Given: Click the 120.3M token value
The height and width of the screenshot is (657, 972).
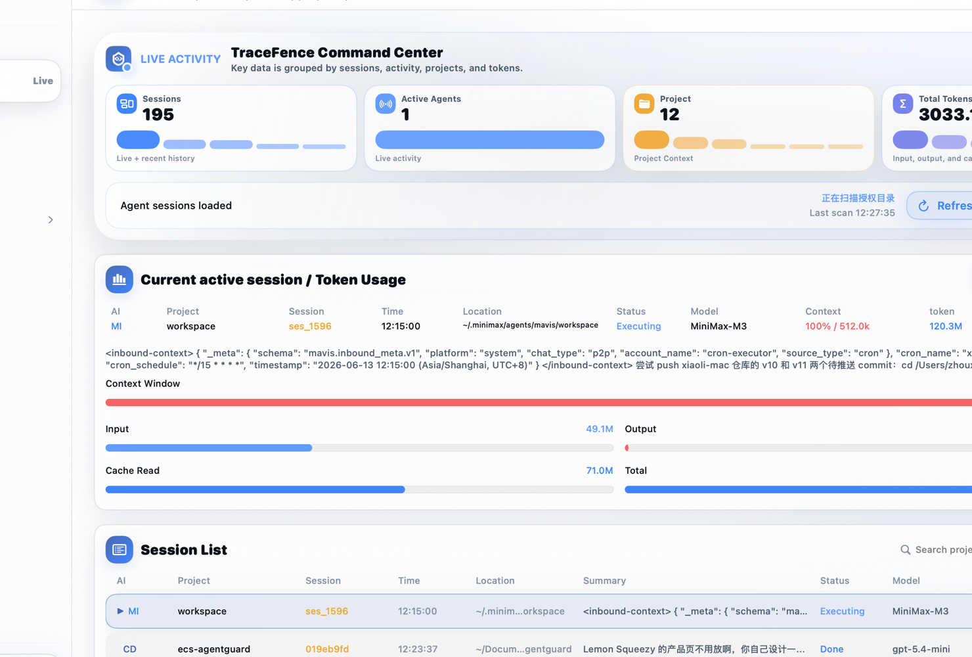Looking at the screenshot, I should coord(946,326).
